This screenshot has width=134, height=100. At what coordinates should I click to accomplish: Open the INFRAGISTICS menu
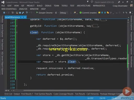99,6
